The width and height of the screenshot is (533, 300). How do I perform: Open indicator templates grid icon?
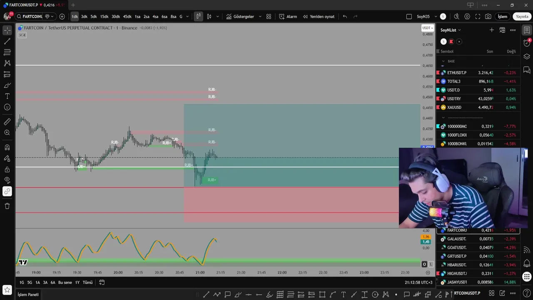(x=269, y=17)
